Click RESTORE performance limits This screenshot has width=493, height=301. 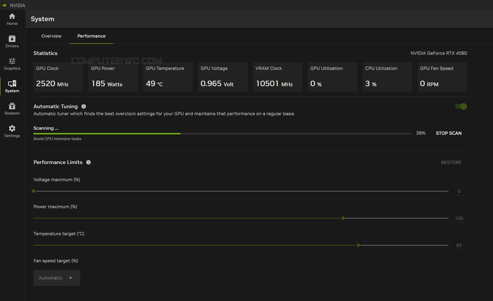tap(451, 162)
